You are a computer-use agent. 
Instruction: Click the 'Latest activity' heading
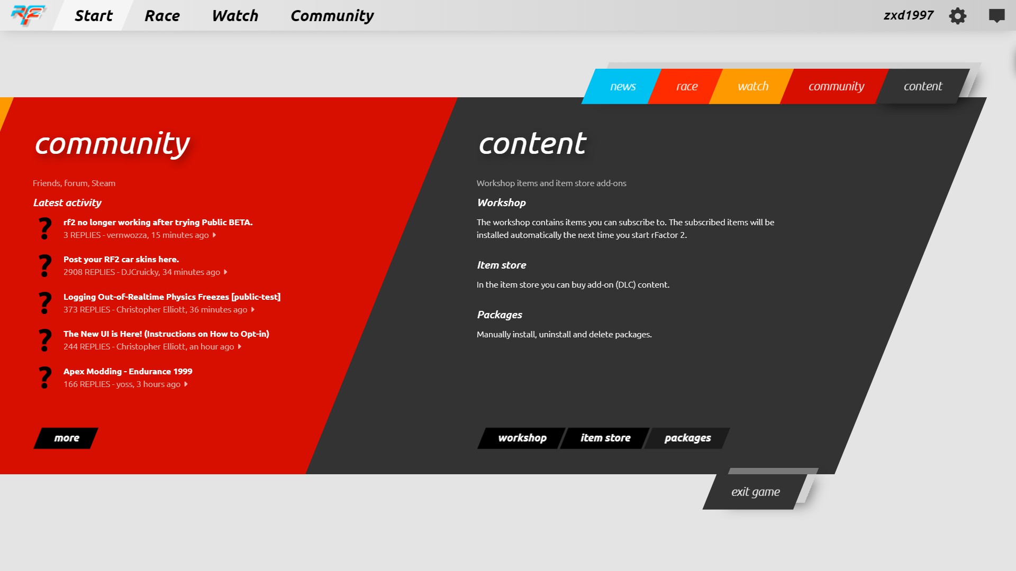coord(67,202)
